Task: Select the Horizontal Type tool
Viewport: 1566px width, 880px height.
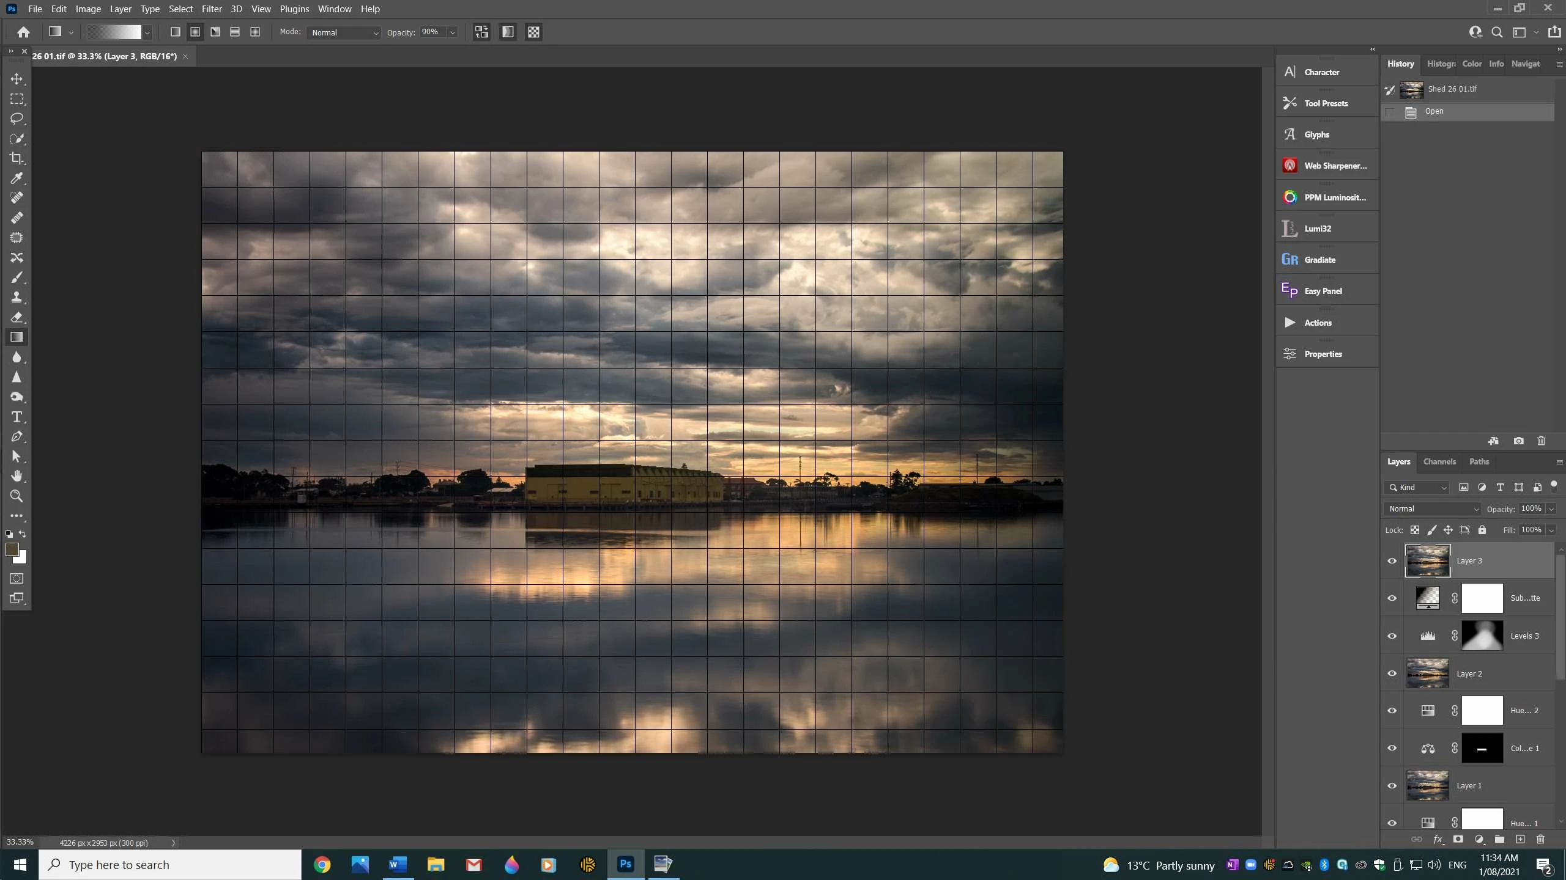Action: pyautogui.click(x=17, y=417)
